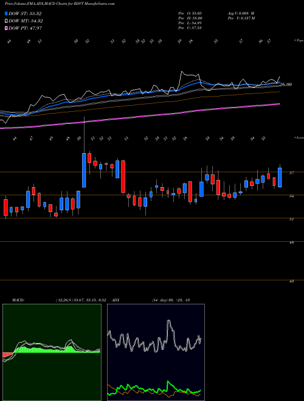Click the tallest blue candlestick with long wick

(x=84, y=170)
